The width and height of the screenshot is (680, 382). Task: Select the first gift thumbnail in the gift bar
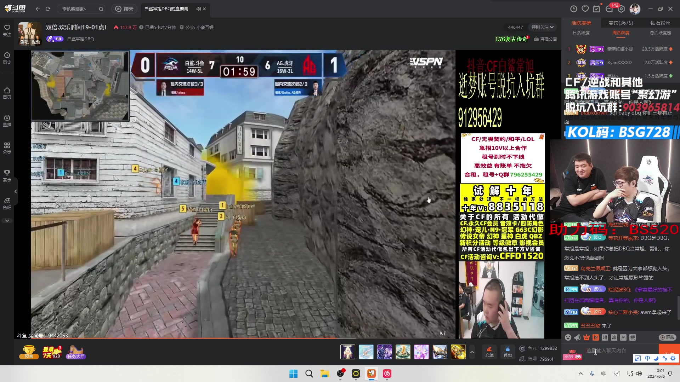tap(348, 352)
